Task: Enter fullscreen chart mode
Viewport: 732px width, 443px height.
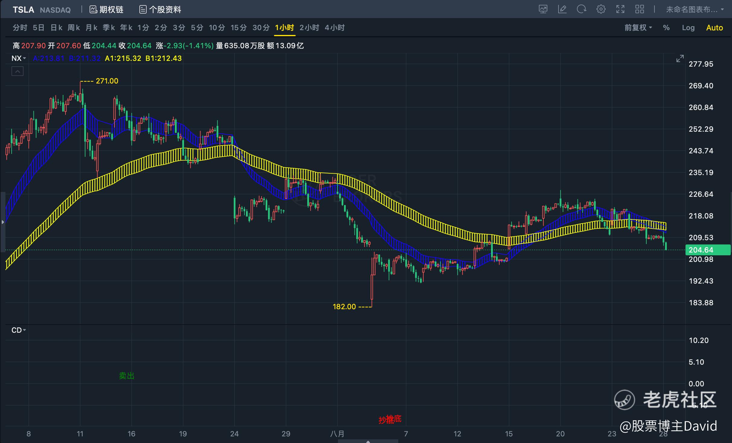Action: (620, 9)
